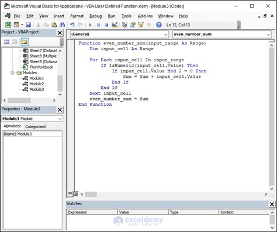Save the workbook with the Save icon
277x232 pixels.
click(x=28, y=25)
